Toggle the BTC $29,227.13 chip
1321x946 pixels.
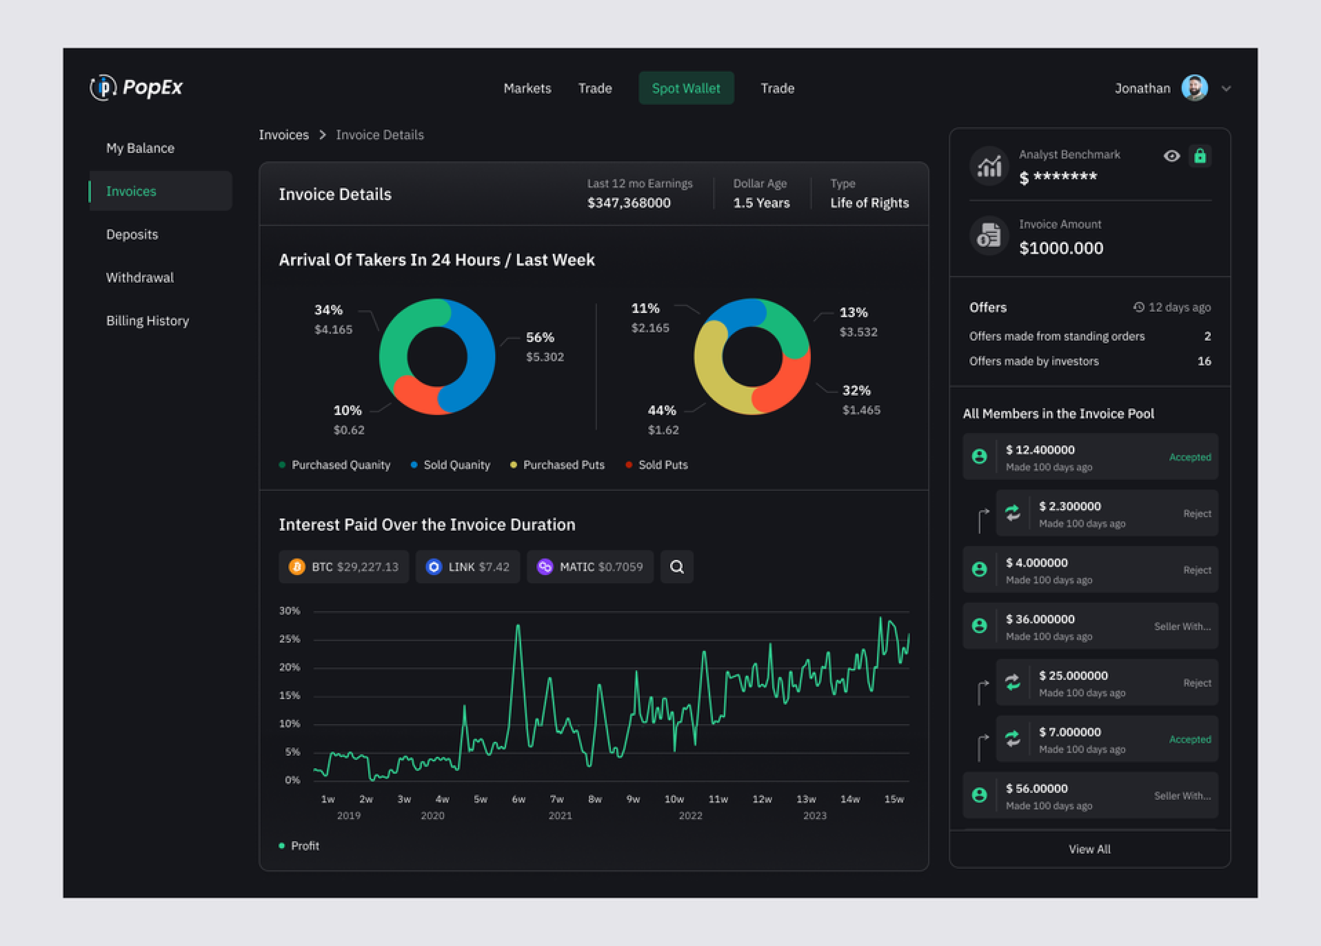[344, 567]
